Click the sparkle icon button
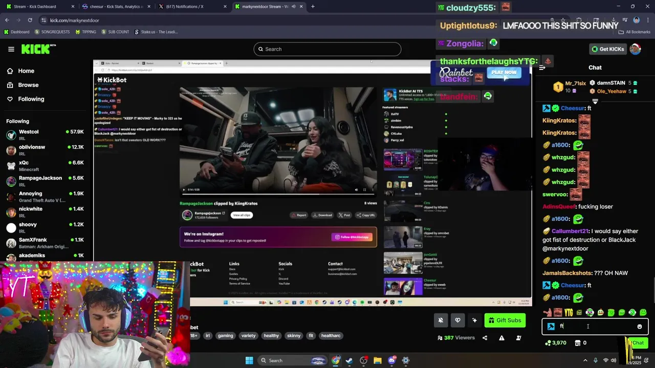The image size is (655, 368). pos(474,320)
